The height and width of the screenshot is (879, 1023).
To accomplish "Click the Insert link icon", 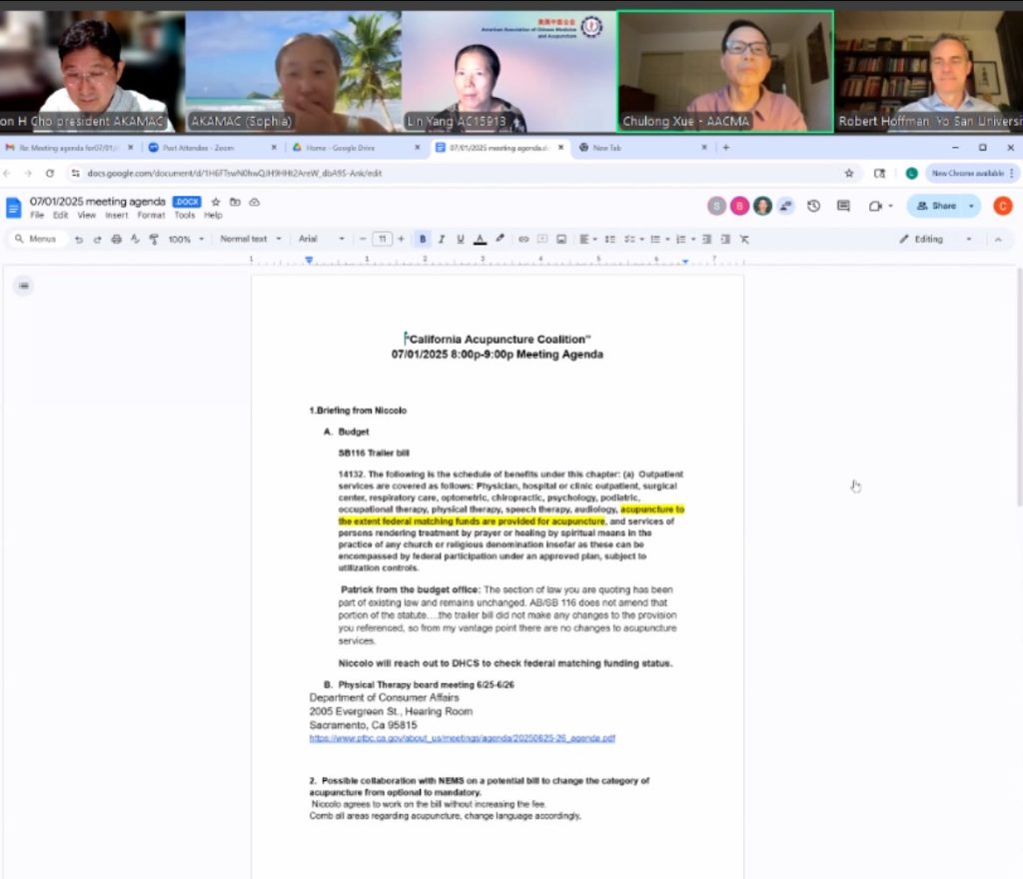I will coord(522,240).
